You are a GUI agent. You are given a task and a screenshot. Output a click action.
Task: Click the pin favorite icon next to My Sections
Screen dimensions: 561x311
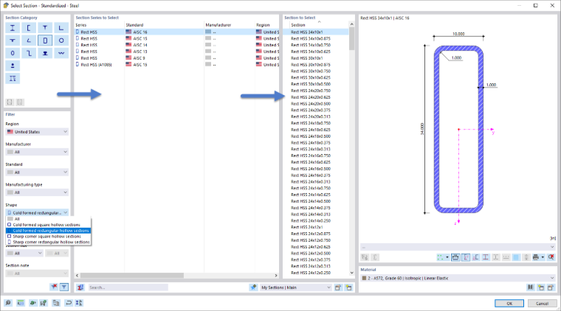pos(253,287)
